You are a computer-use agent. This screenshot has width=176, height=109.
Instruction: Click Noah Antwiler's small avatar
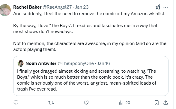point(21,63)
